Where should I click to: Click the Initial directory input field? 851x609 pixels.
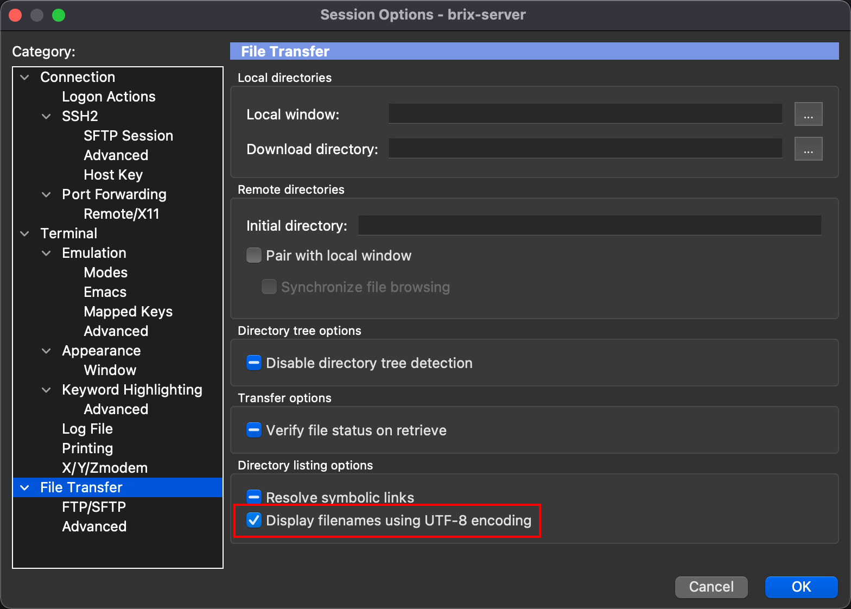click(x=589, y=226)
